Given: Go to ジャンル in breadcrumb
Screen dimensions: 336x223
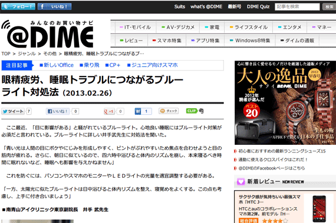Looking at the screenshot, I should point(27,54).
